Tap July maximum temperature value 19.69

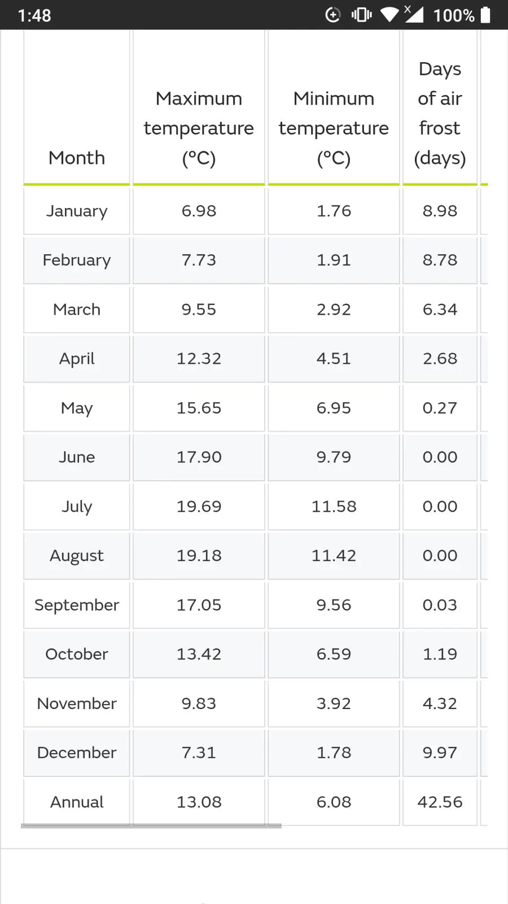coord(199,506)
